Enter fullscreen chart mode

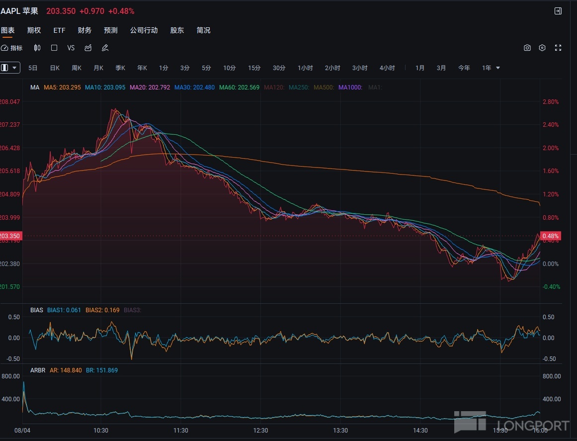[x=558, y=48]
